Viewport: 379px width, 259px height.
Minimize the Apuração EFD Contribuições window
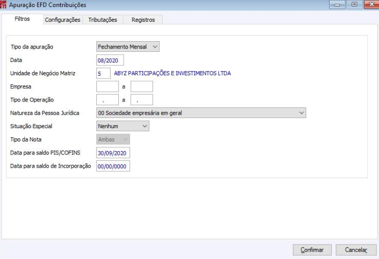point(337,5)
